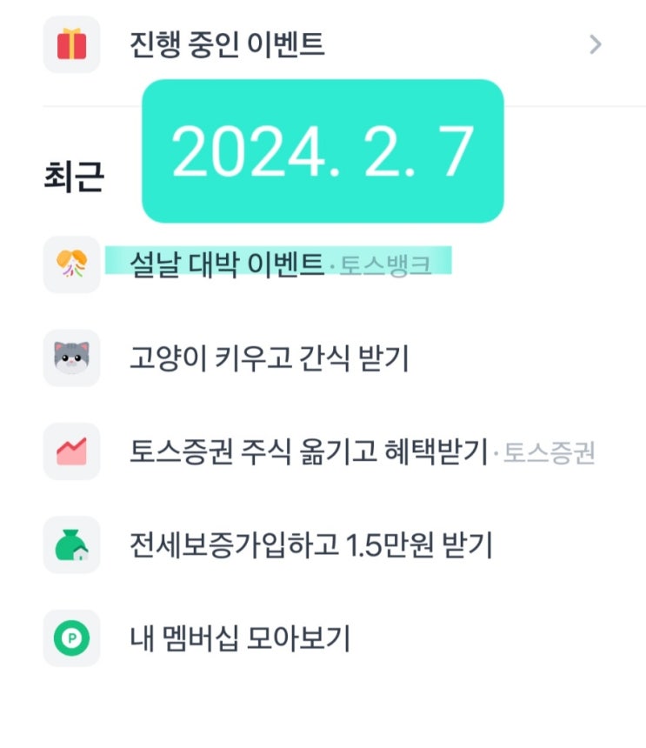Tap the green money bag house icon

tap(71, 545)
